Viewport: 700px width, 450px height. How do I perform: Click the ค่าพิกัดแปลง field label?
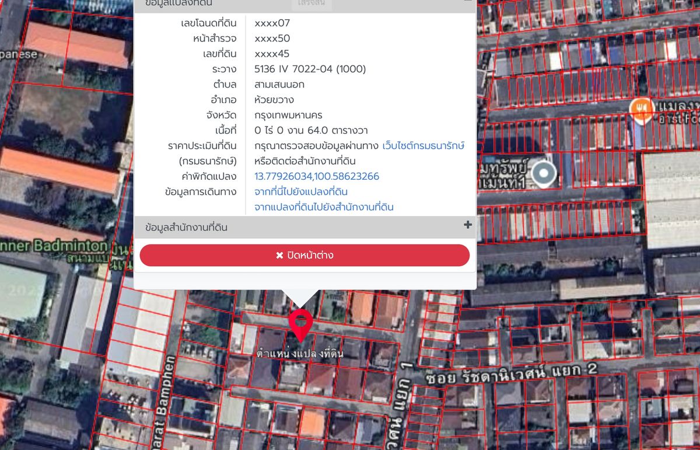208,176
